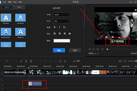Switch to the 动效 tab
Image resolution: width=137 pixels, height=91 pixels.
point(19,7)
